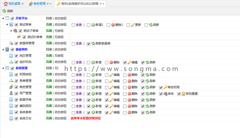Click the 开发平台 folder label

click(x=21, y=18)
